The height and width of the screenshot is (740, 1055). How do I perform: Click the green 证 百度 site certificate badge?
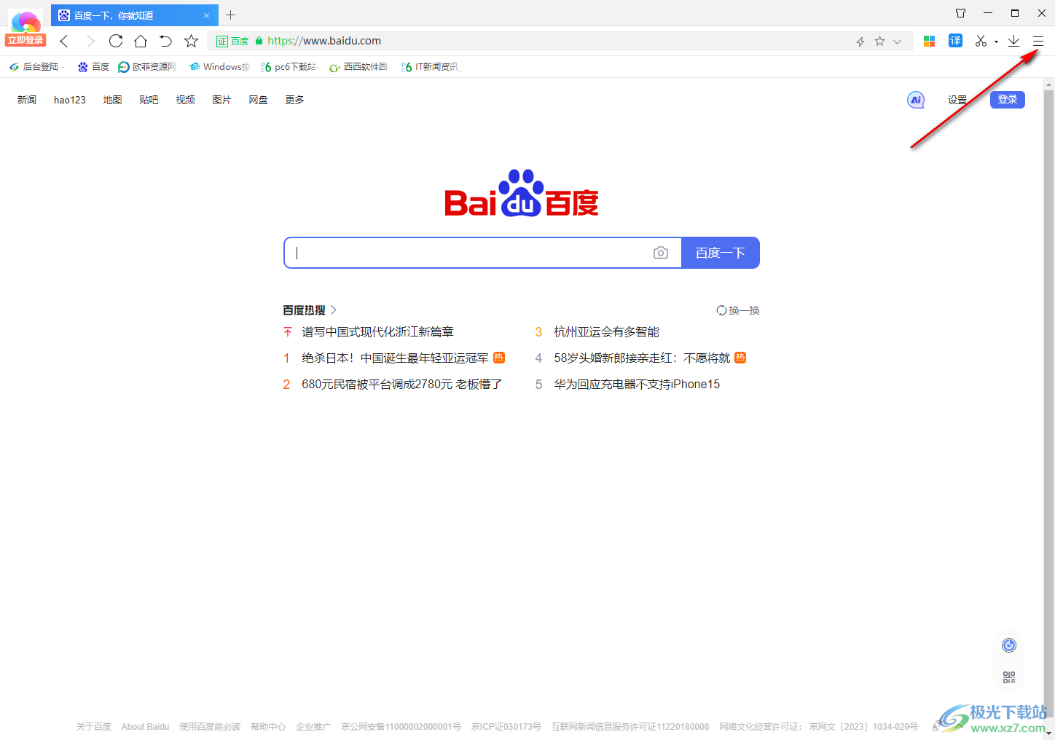[x=232, y=42]
